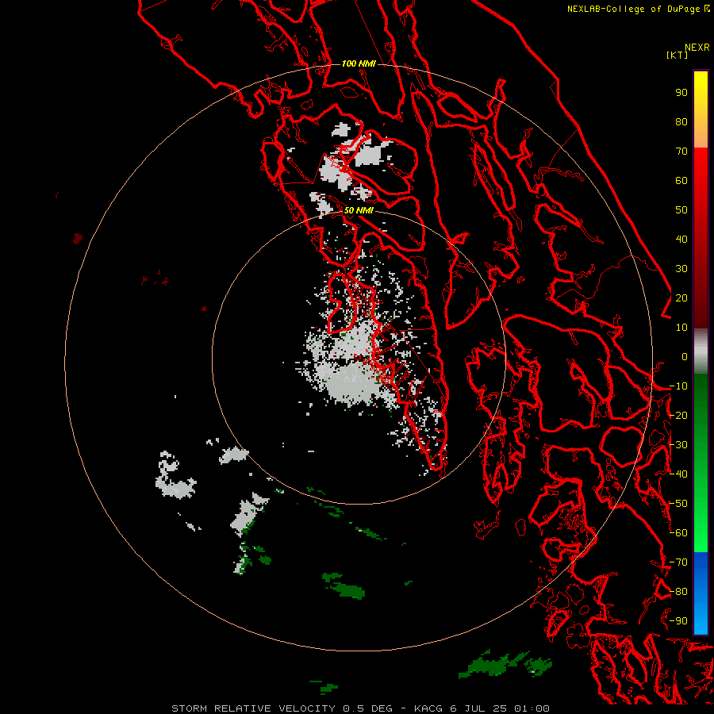Image resolution: width=714 pixels, height=714 pixels.
Task: Click the -30 scale value
Action: [x=678, y=445]
